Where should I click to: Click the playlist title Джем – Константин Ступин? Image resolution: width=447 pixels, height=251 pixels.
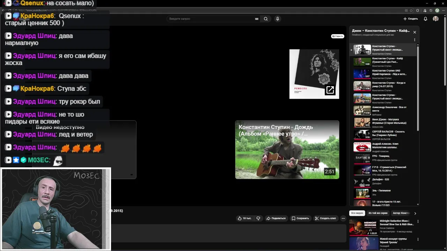pyautogui.click(x=381, y=31)
